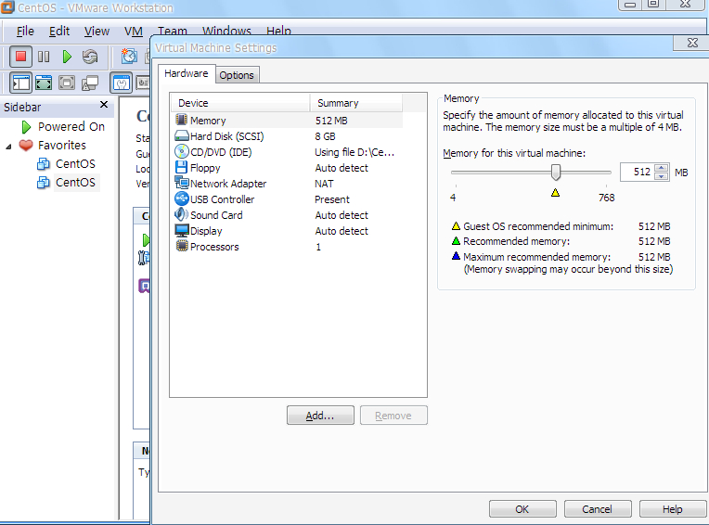Click the red Power Off stop icon

coord(20,57)
